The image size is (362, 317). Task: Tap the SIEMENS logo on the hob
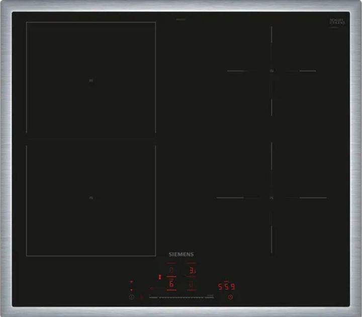pyautogui.click(x=180, y=255)
